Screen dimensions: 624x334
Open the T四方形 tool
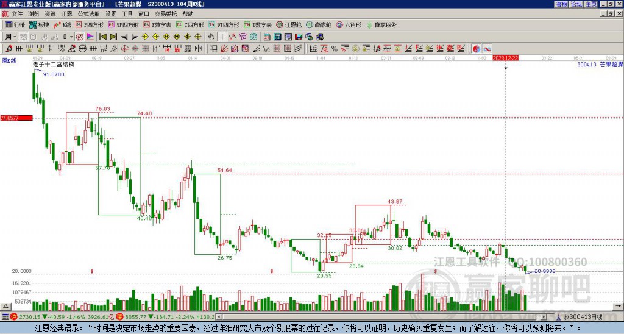pyautogui.click(x=190, y=24)
